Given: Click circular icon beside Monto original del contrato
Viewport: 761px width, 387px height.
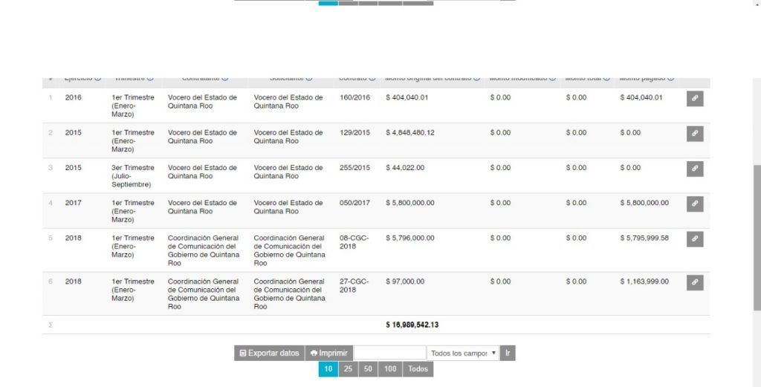Looking at the screenshot, I should [x=476, y=78].
